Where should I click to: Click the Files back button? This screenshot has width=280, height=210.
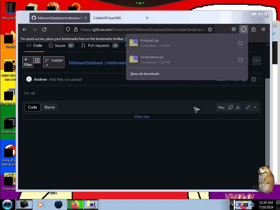coord(28,62)
